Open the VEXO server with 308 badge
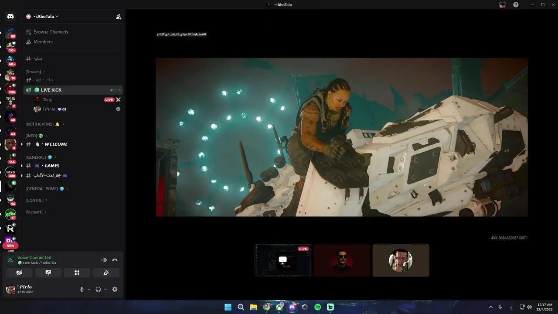The height and width of the screenshot is (314, 558). [x=10, y=172]
